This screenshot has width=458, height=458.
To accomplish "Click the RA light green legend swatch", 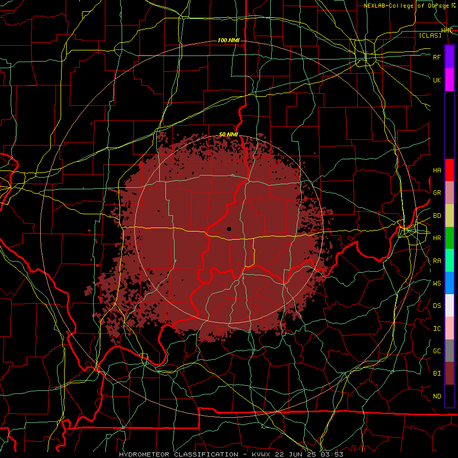I will click(449, 261).
